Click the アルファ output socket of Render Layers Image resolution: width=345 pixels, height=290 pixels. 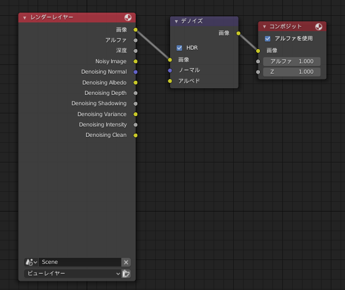click(x=136, y=40)
